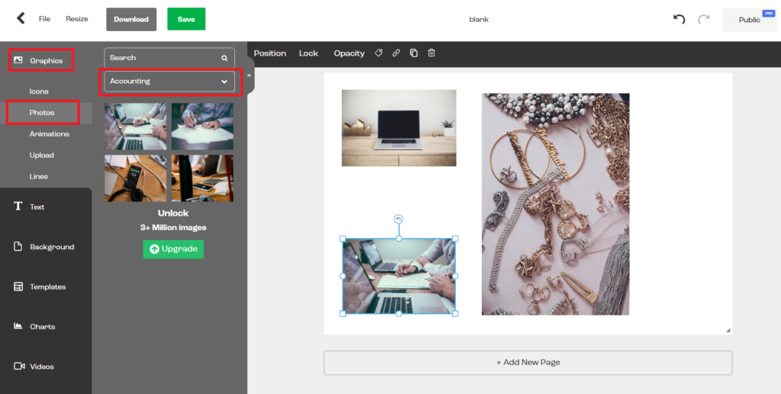Screen dimensions: 781x394
Task: Open the Text sidebar section
Action: point(29,207)
